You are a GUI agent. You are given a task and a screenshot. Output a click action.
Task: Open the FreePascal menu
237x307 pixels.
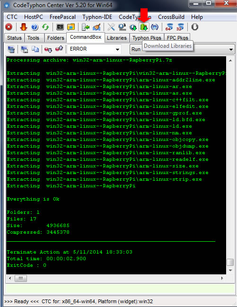pyautogui.click(x=62, y=17)
